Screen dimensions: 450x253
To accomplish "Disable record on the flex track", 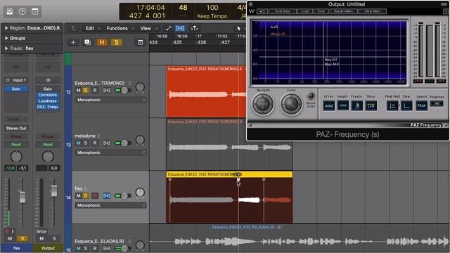I will coord(95,195).
